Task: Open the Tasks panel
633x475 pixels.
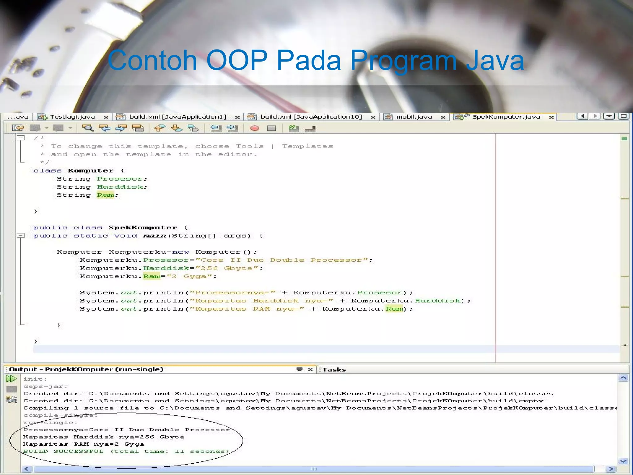Action: [334, 370]
